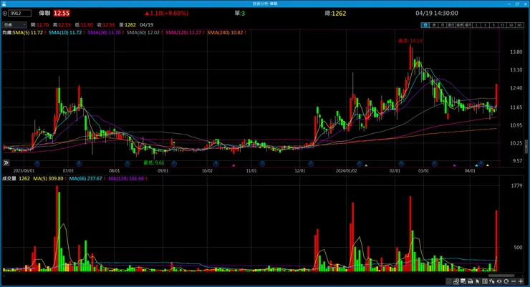
Task: Click the magenta triangle marker before the 11/01 date
Action: pos(233,165)
